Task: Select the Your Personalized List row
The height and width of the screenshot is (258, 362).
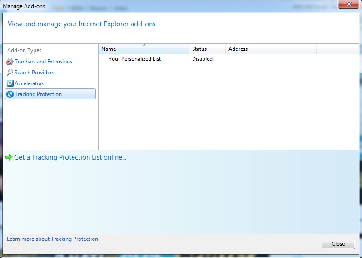Action: pyautogui.click(x=228, y=59)
